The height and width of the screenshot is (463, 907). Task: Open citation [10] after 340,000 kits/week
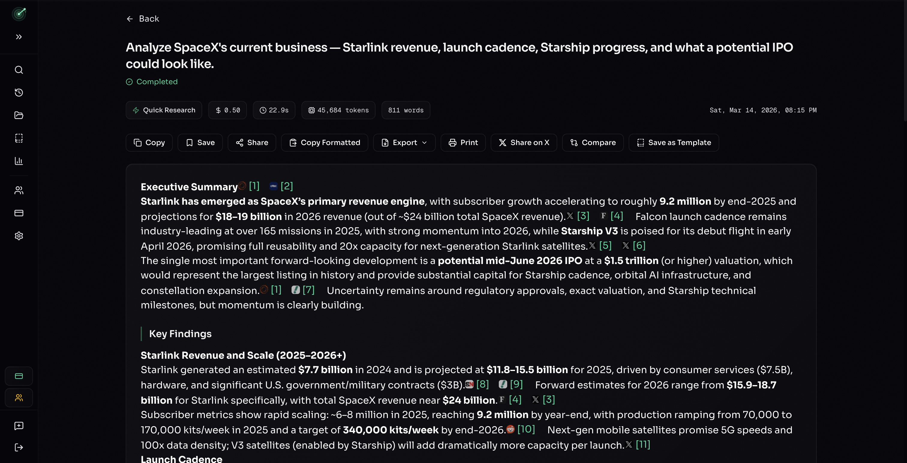tap(526, 429)
